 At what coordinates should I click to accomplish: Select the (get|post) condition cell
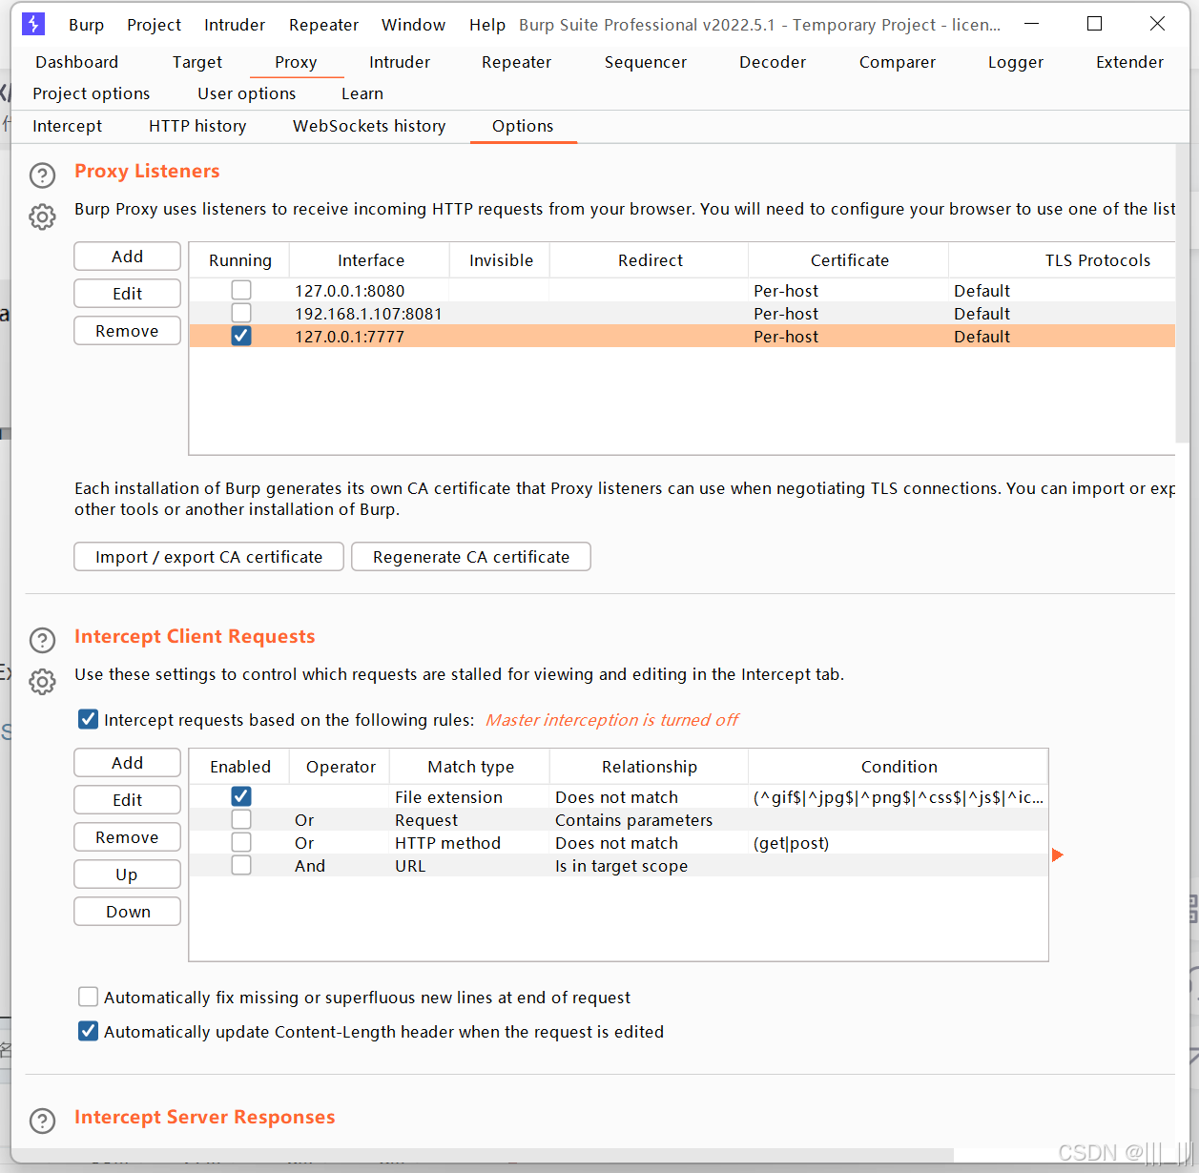(899, 843)
